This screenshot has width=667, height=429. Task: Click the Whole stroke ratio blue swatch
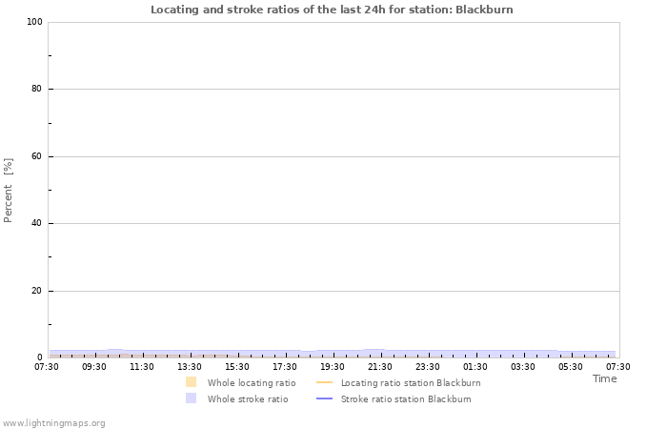point(192,398)
